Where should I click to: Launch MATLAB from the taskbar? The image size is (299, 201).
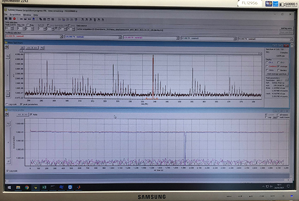click(x=78, y=187)
